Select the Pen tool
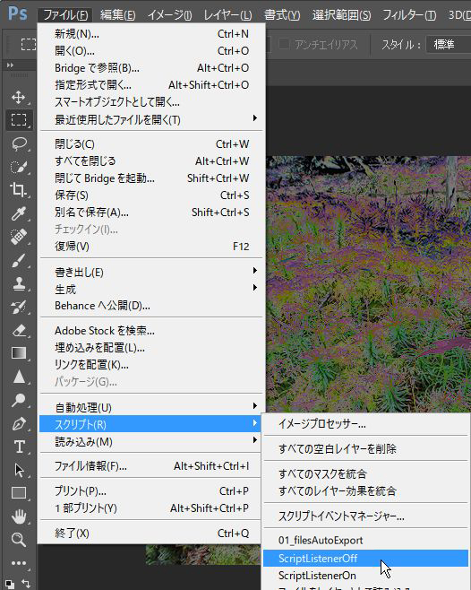The width and height of the screenshot is (471, 590). [x=19, y=424]
